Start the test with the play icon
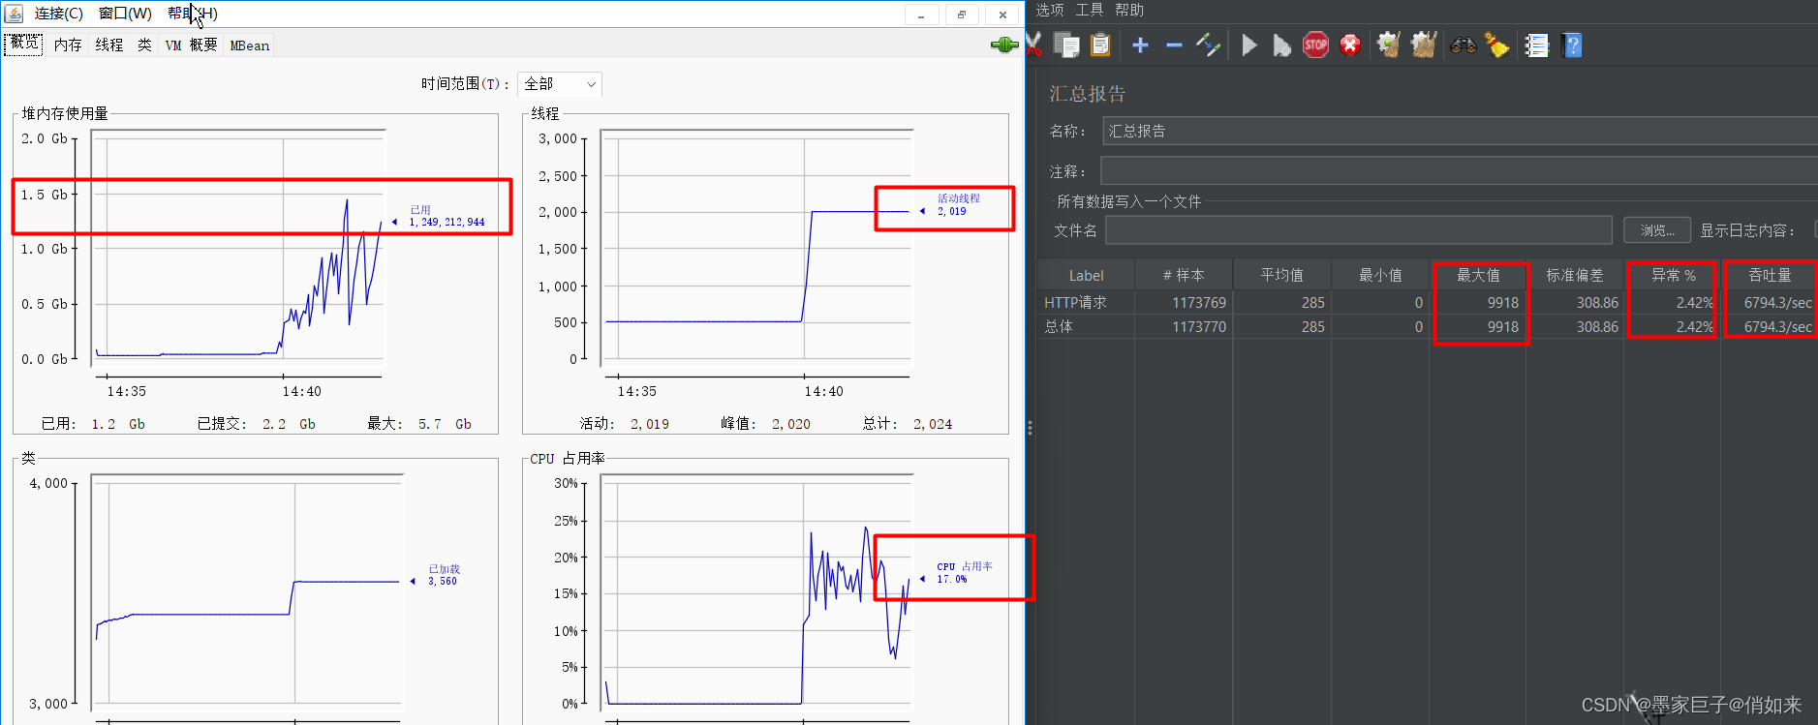 (x=1249, y=45)
